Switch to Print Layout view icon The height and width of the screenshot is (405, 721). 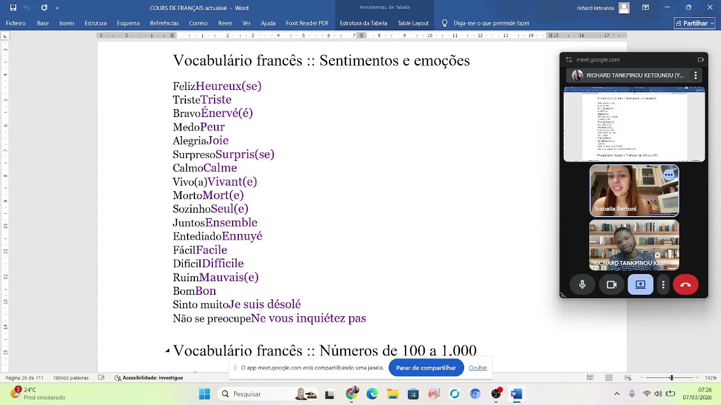609,377
